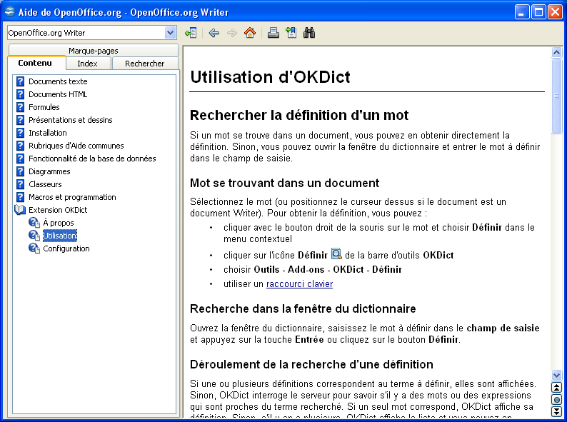Select Fonctionnalité de la base de données
Image resolution: width=567 pixels, height=422 pixels.
[92, 159]
